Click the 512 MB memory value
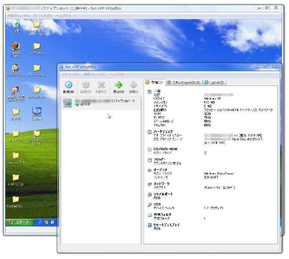 tap(209, 102)
